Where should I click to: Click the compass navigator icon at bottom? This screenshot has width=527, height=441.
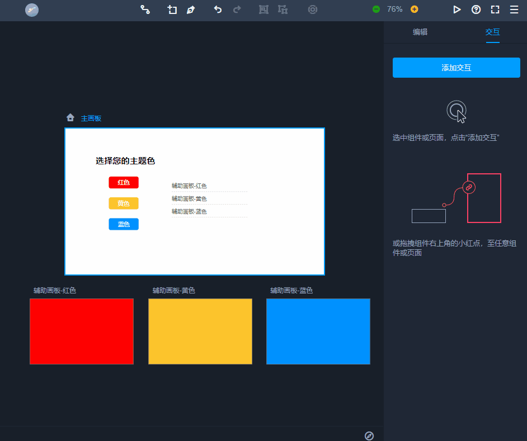point(369,435)
